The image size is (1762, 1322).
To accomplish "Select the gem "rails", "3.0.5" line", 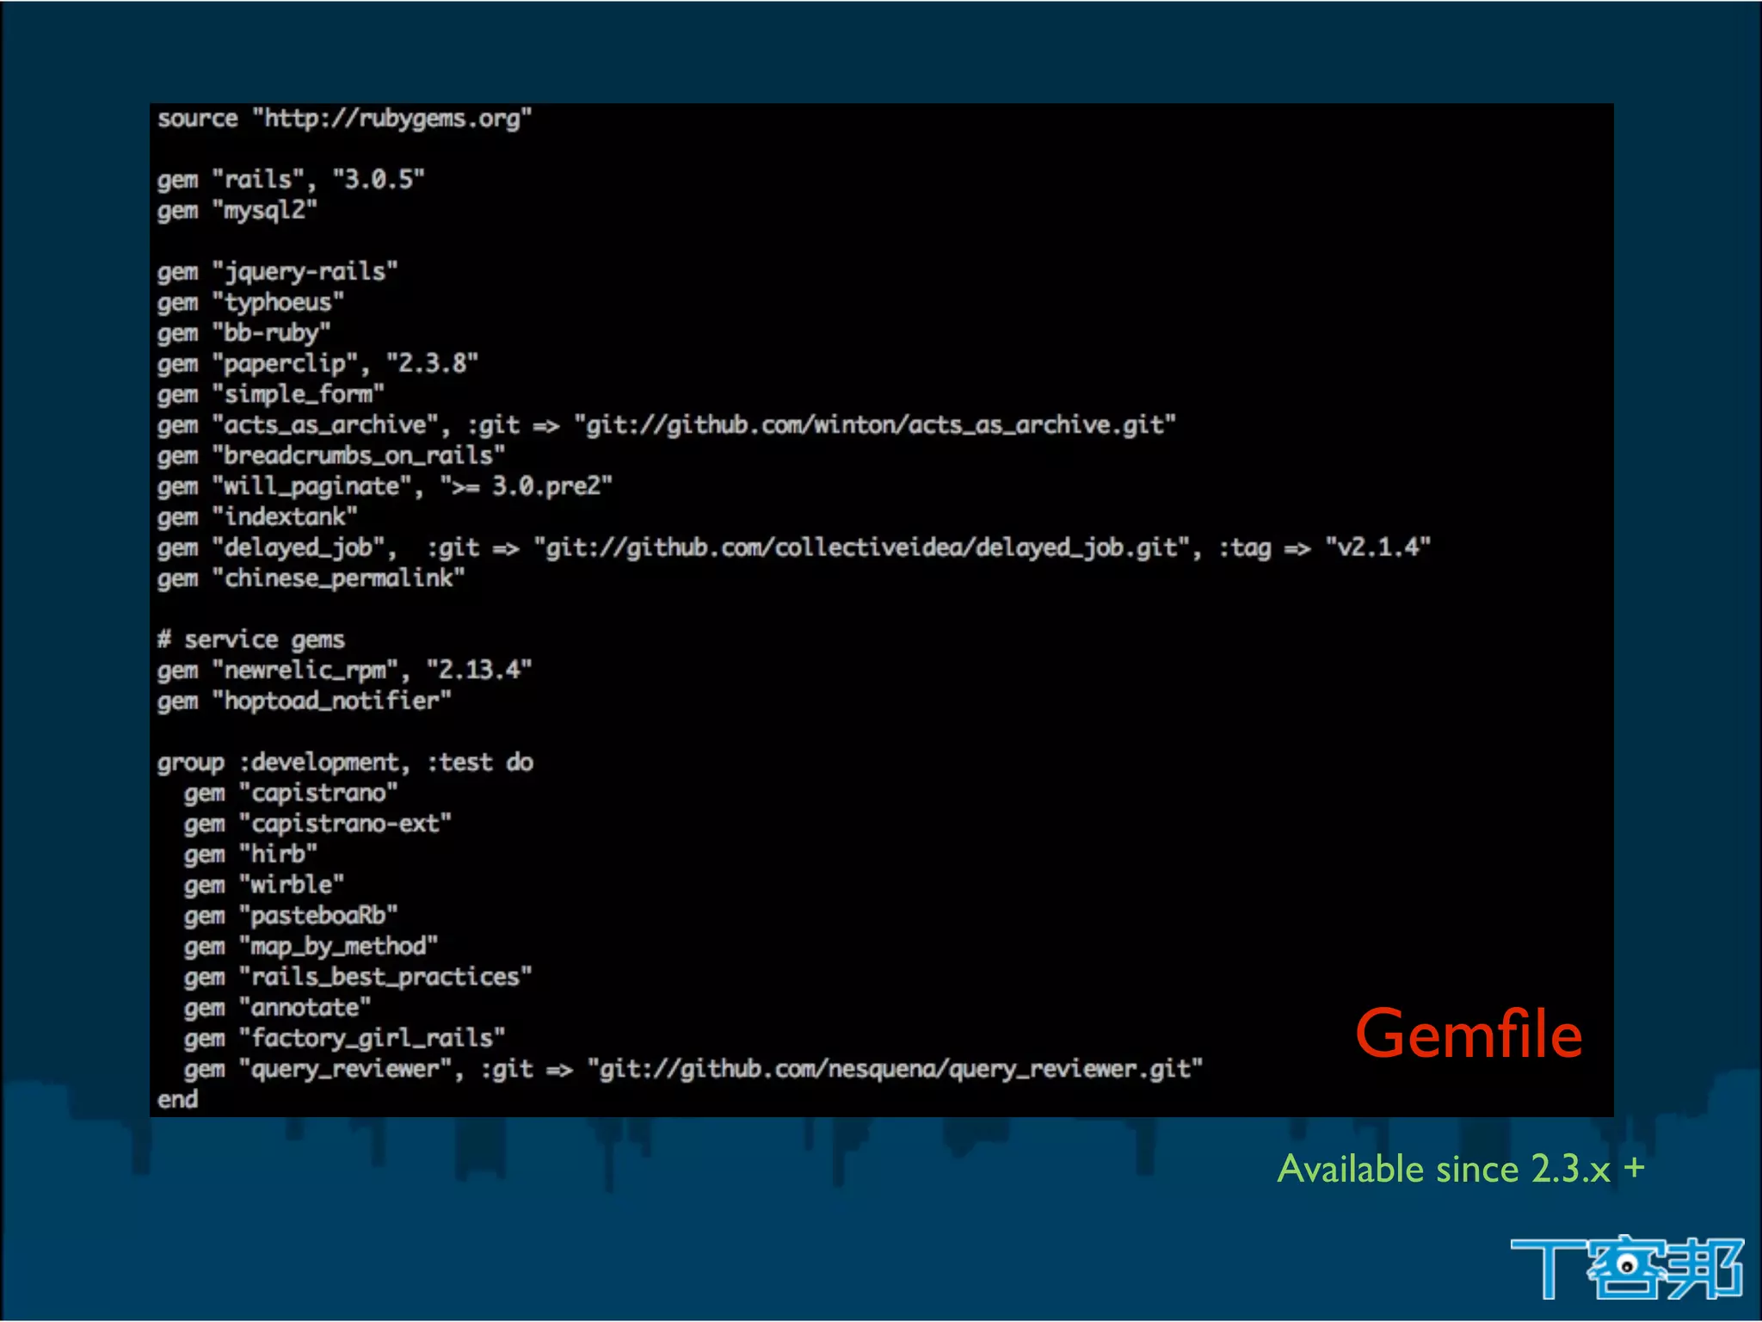I will 291,180.
